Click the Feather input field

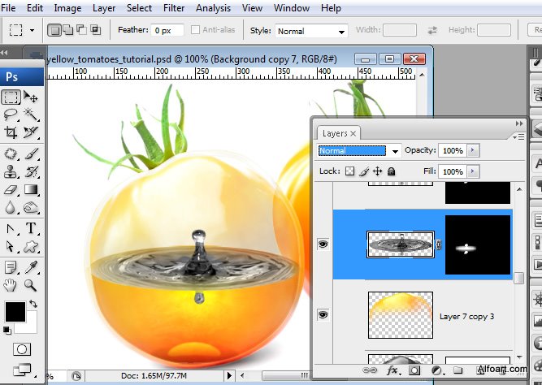pyautogui.click(x=166, y=31)
